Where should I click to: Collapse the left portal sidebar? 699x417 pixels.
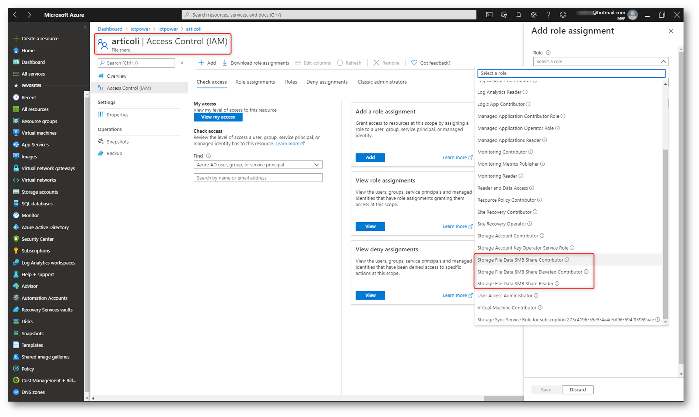tap(85, 28)
